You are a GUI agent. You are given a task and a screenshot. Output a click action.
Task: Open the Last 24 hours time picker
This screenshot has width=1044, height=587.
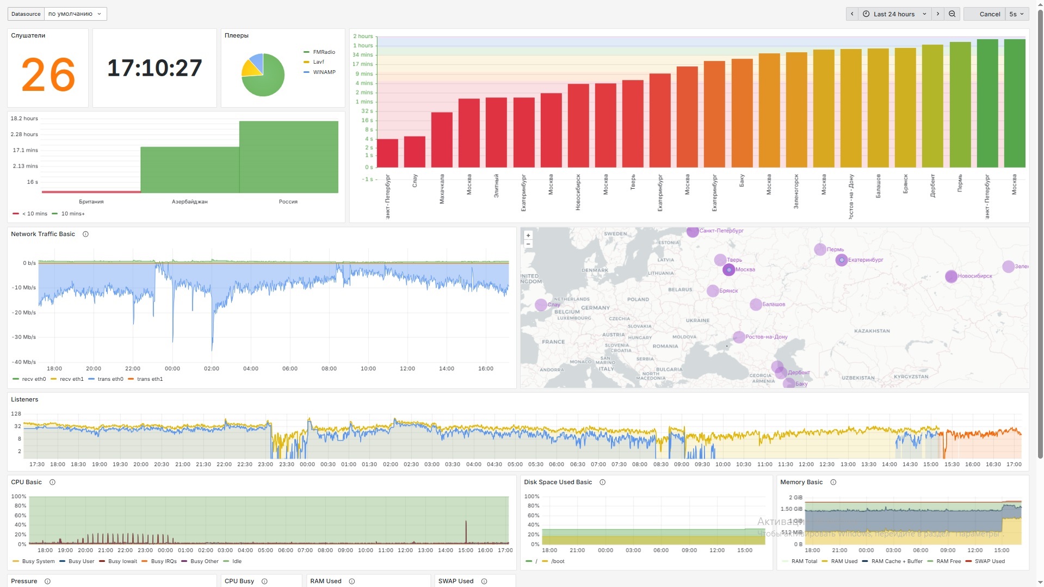(894, 14)
